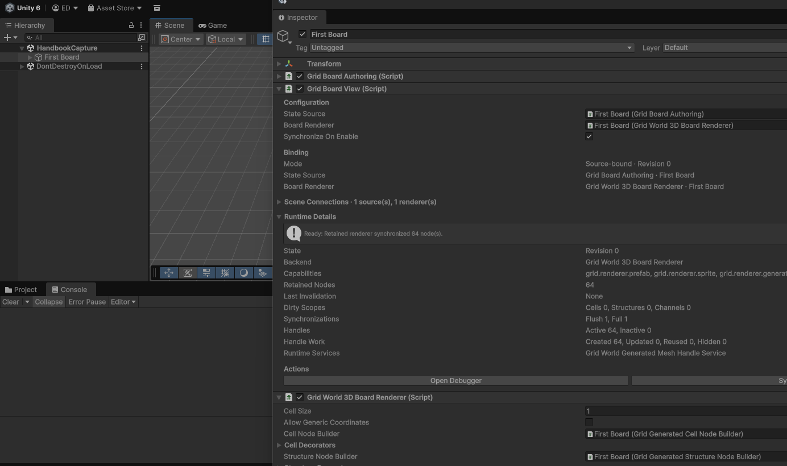Uncheck the First Board active checkbox
Image resolution: width=787 pixels, height=466 pixels.
(x=303, y=34)
